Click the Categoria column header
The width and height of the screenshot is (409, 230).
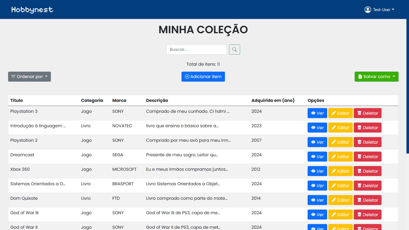coord(92,100)
